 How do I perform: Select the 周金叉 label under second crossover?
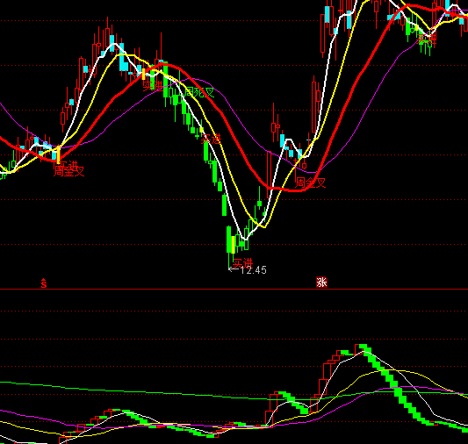310,183
